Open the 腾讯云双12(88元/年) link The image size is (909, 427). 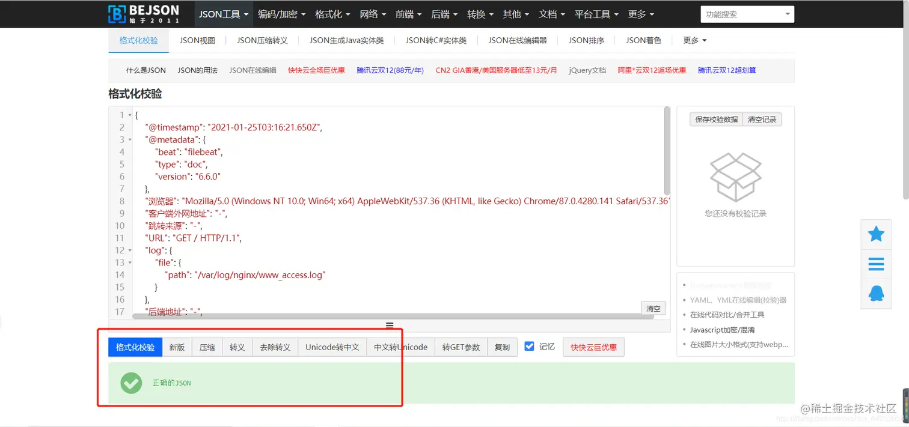(x=390, y=70)
